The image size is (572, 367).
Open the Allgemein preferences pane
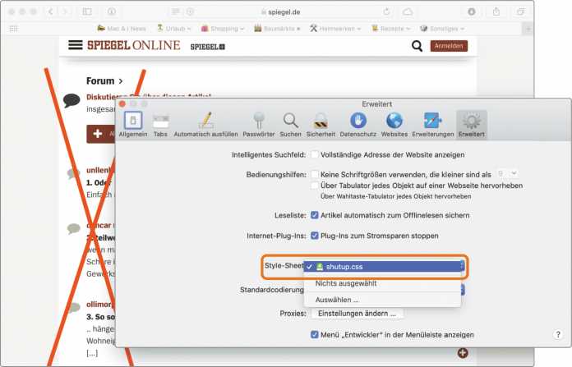click(x=133, y=125)
